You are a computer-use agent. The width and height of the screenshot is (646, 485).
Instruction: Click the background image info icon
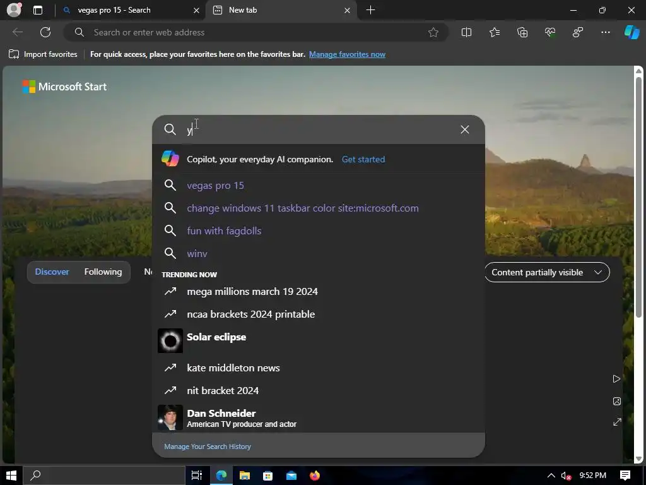tap(616, 401)
